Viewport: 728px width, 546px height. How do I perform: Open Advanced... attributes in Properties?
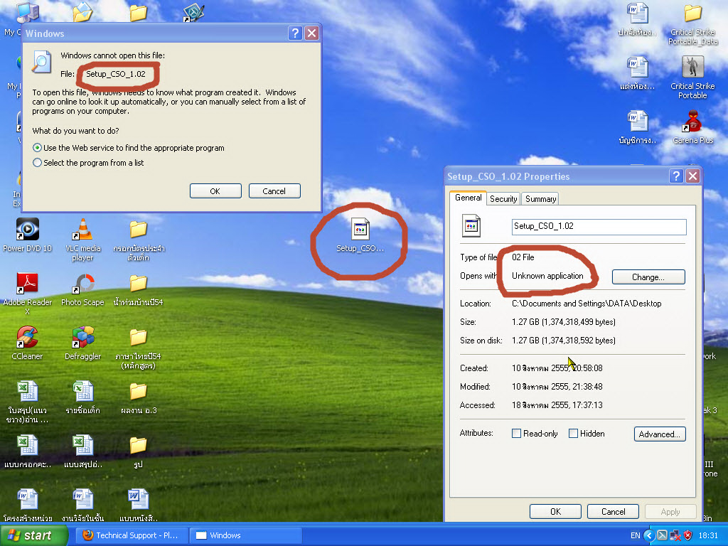click(x=659, y=434)
